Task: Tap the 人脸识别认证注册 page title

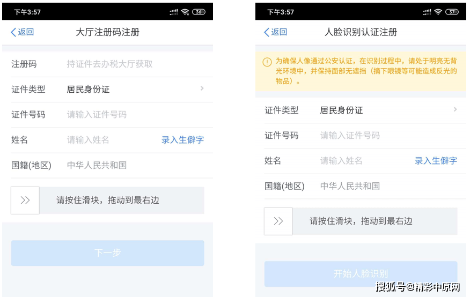Action: coord(361,32)
